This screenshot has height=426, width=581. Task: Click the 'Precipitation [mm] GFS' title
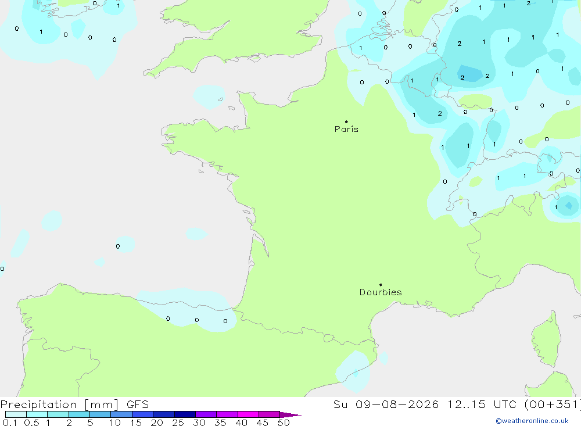tap(74, 404)
